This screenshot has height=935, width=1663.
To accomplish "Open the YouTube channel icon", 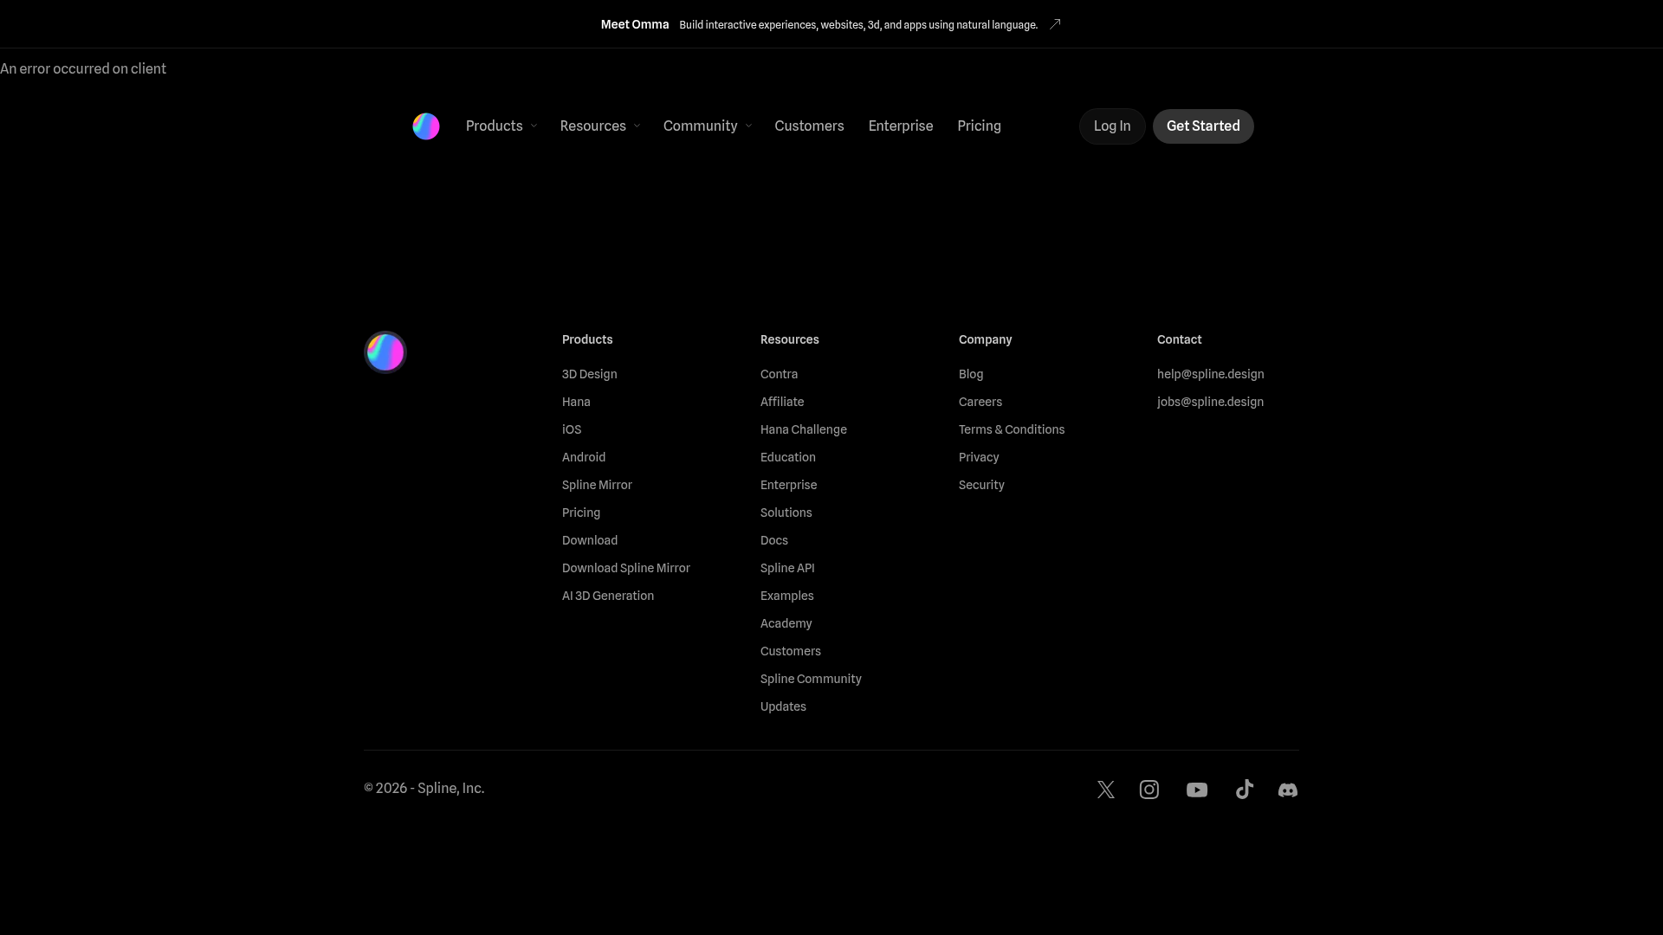I will pyautogui.click(x=1196, y=790).
